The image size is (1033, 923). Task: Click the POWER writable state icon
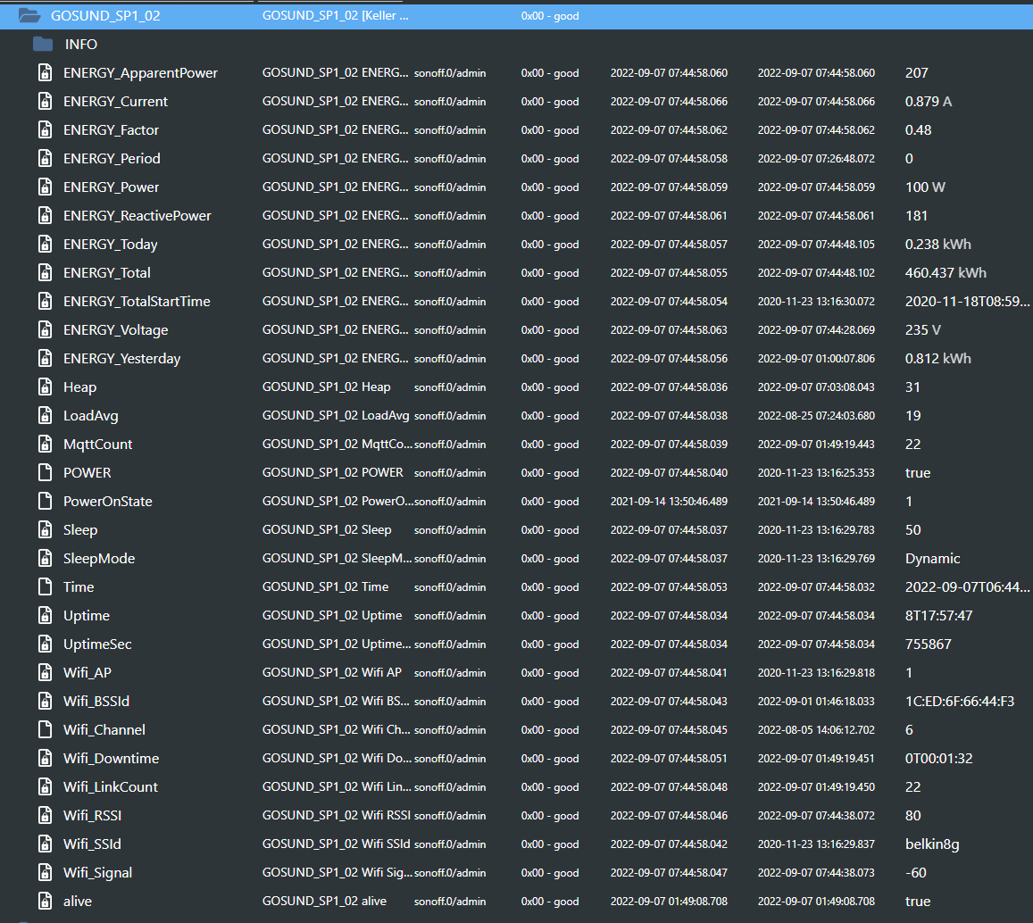tap(45, 472)
